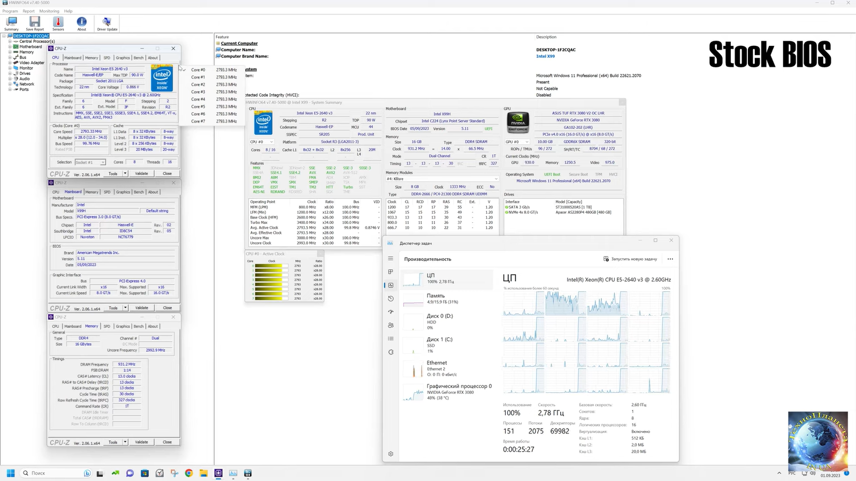Click the Summary toolbar icon
Image resolution: width=856 pixels, height=481 pixels.
tap(11, 24)
